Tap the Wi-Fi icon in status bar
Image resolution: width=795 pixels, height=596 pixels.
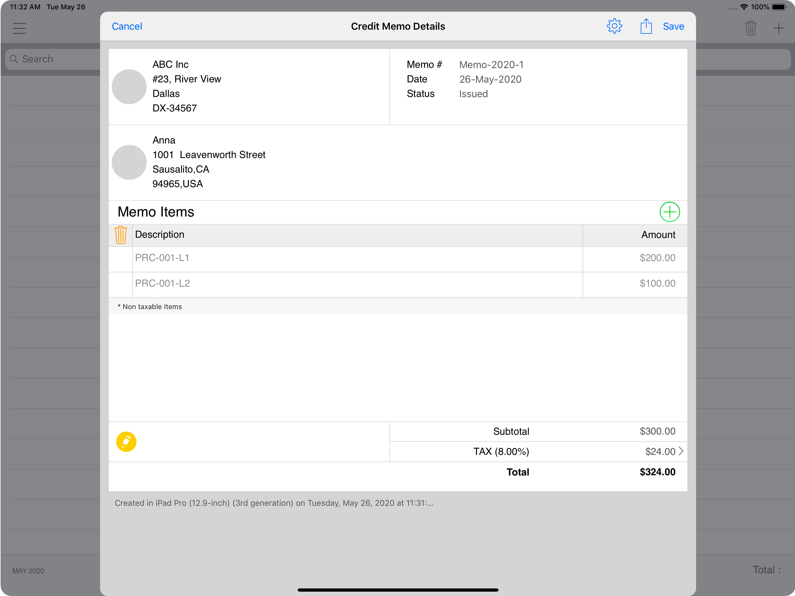743,7
